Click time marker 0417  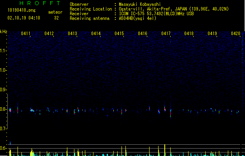166,34
